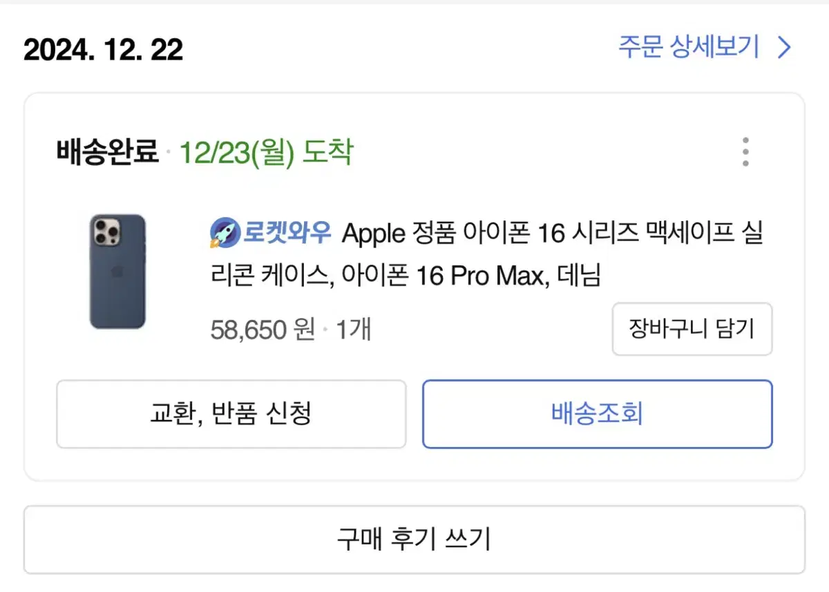Tap the 로켓와우 rocket badge icon

(x=224, y=233)
